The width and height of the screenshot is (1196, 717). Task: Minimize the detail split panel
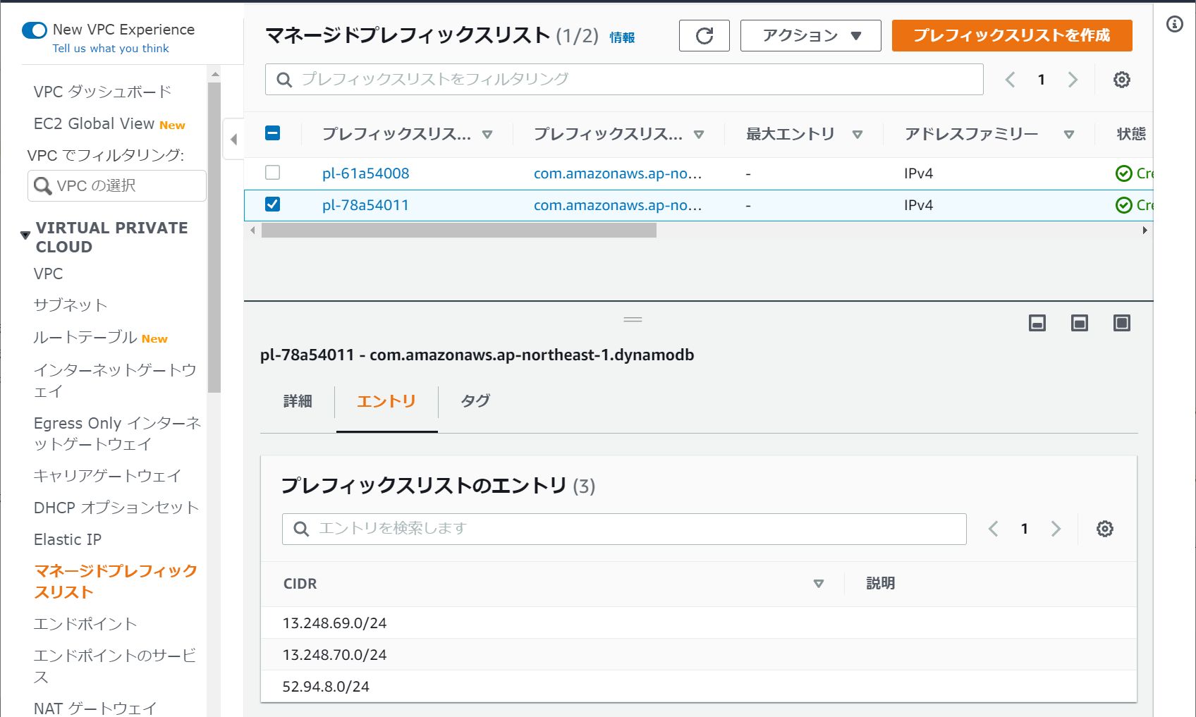pyautogui.click(x=1037, y=323)
